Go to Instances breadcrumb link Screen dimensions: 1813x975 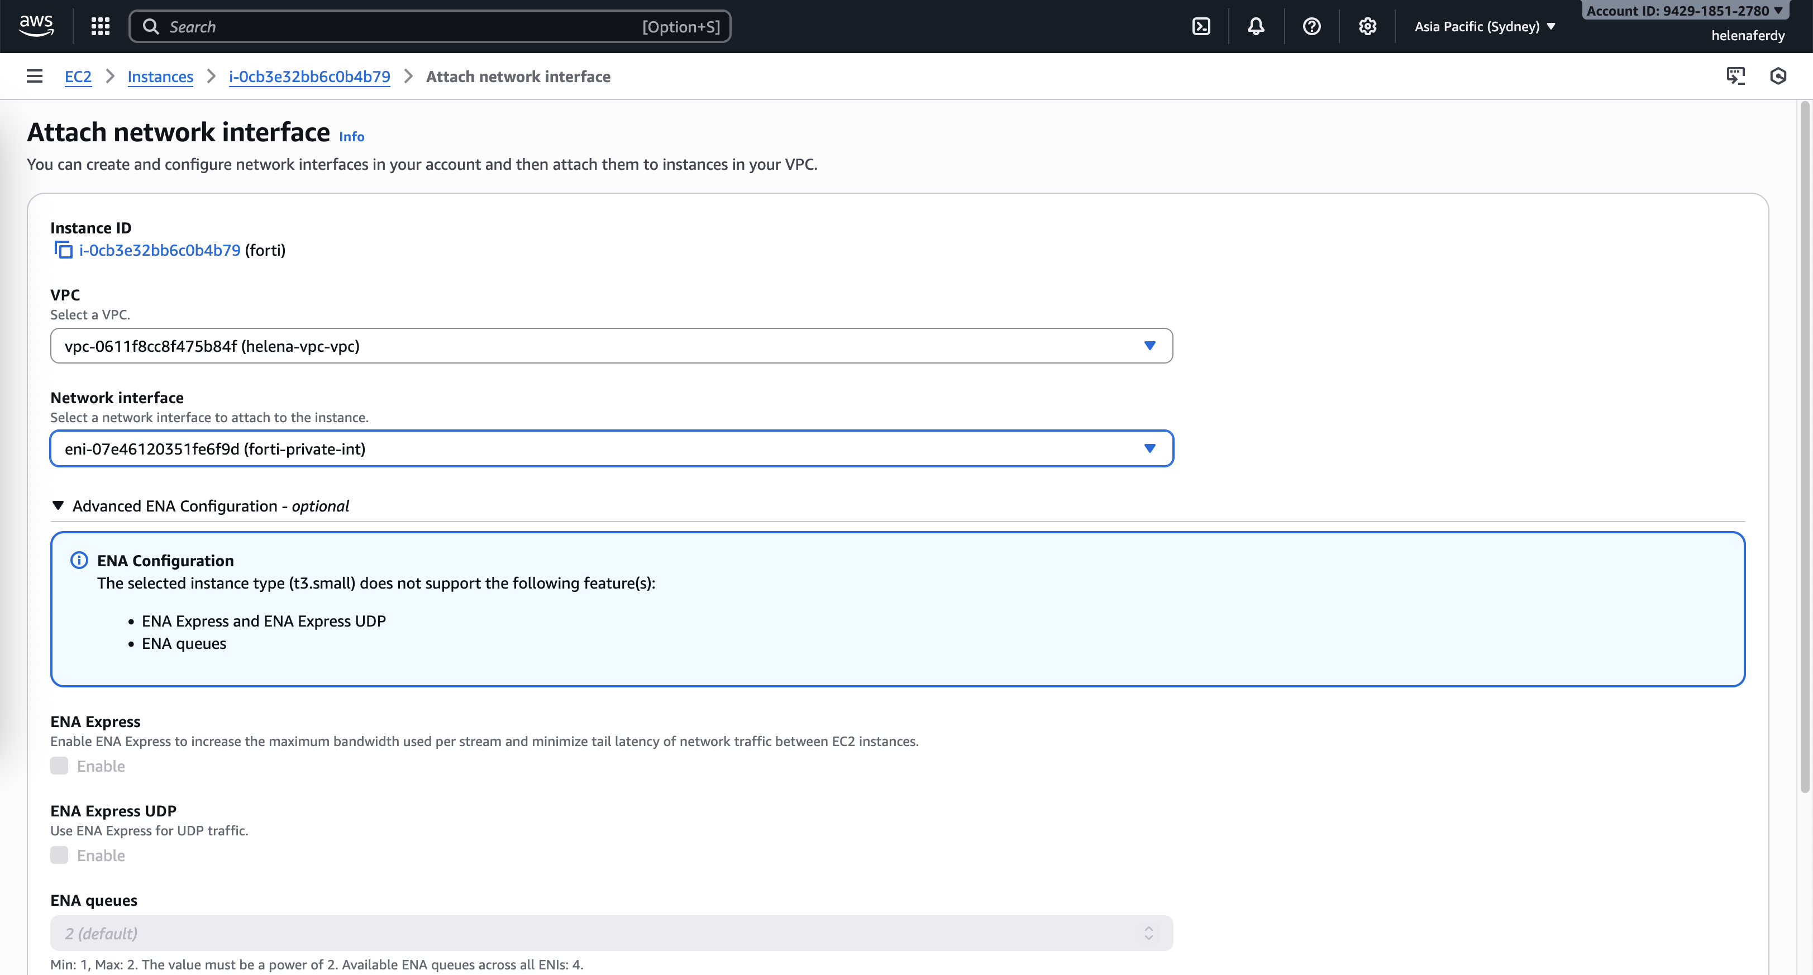(160, 76)
